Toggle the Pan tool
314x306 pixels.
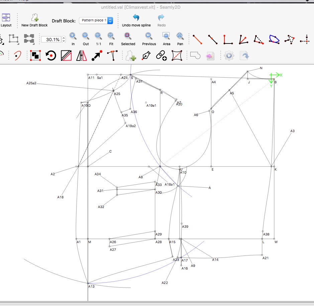(180, 36)
